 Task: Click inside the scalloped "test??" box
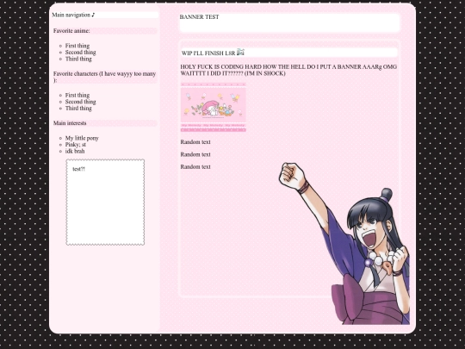(105, 203)
